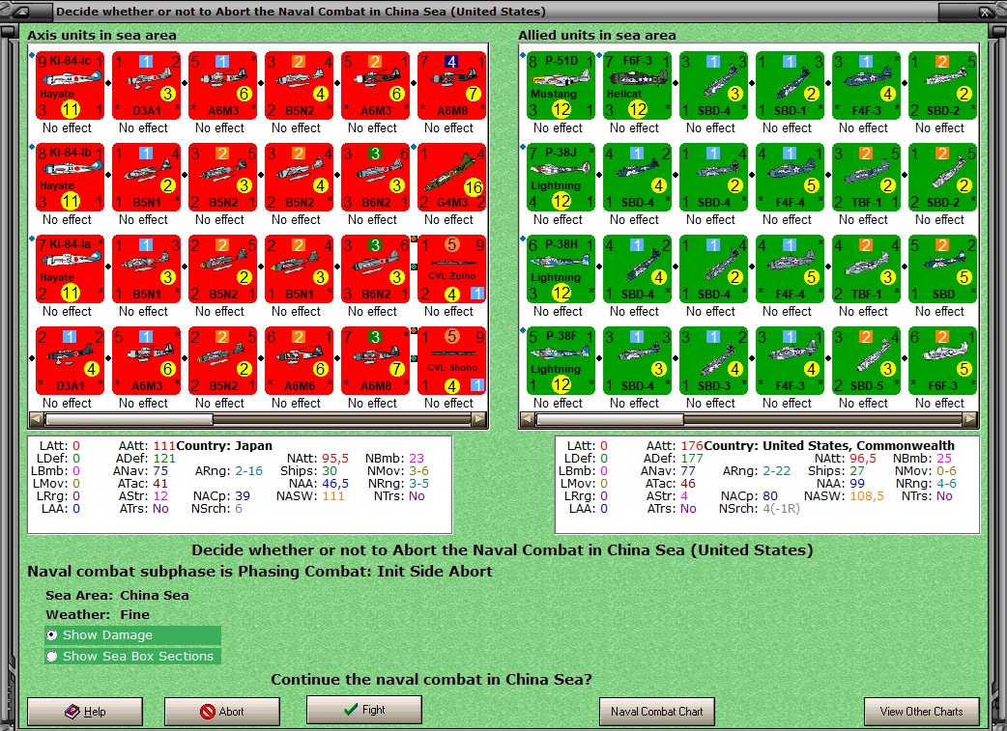Choose the Allied counter labeled just SBD

(x=943, y=268)
